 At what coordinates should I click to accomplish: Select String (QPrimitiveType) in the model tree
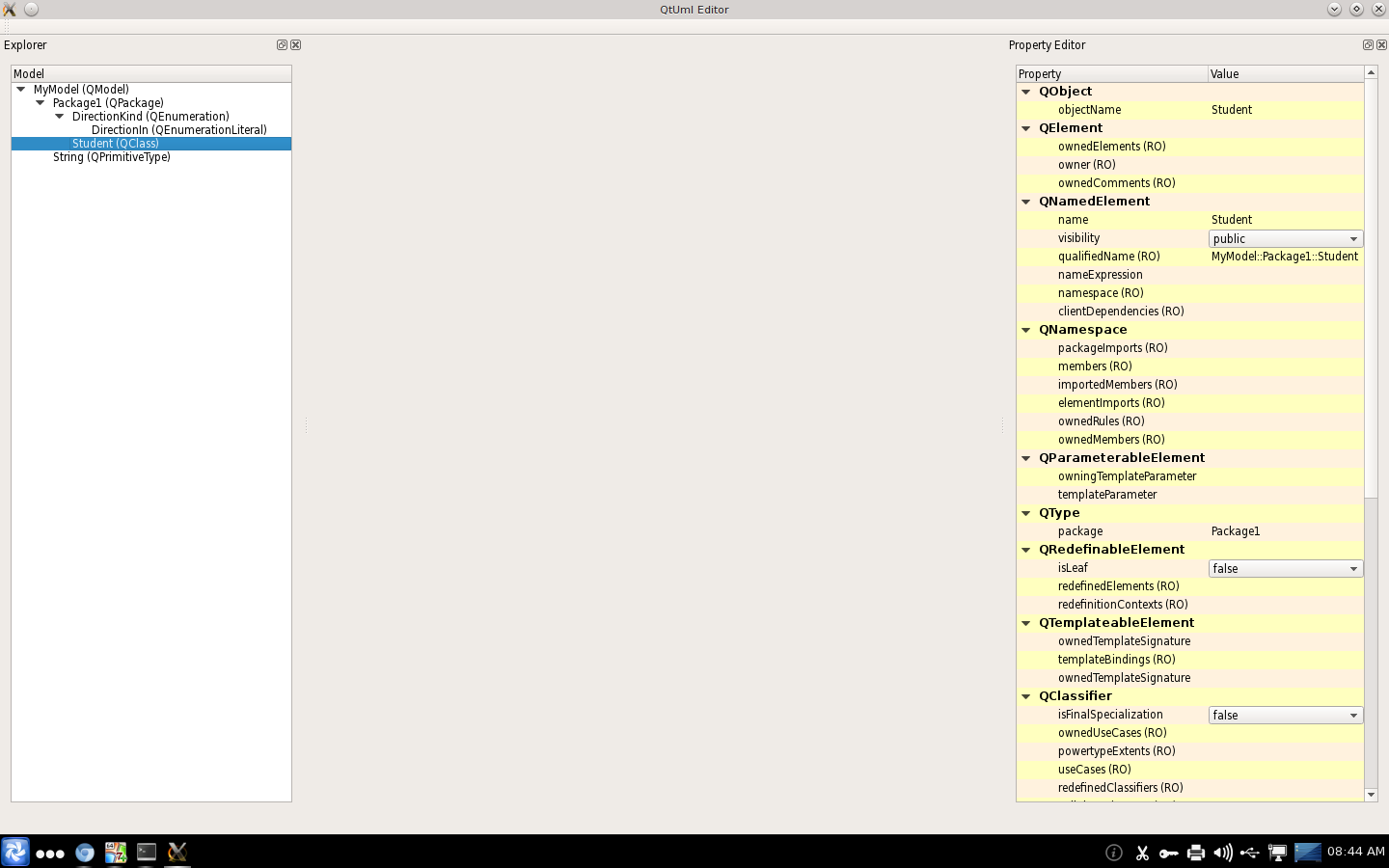pos(112,157)
